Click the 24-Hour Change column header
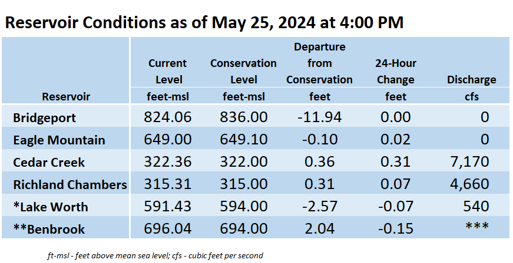 click(x=396, y=72)
